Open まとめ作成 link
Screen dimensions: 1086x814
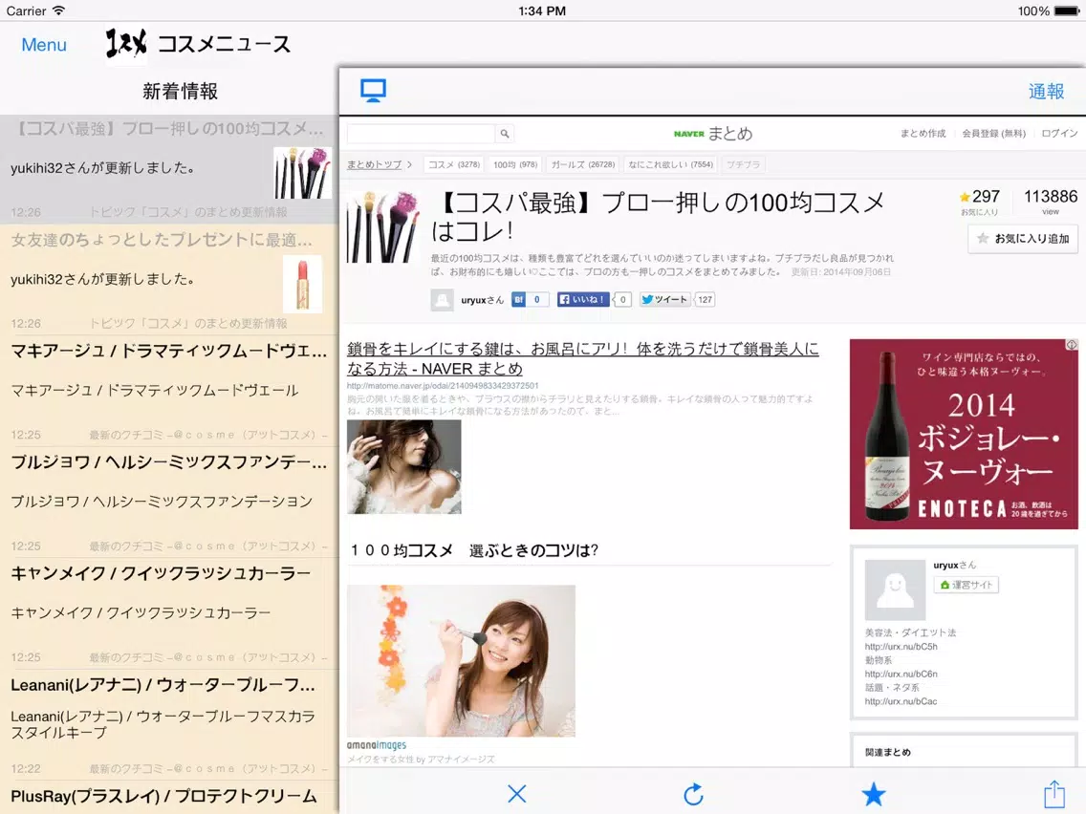923,134
